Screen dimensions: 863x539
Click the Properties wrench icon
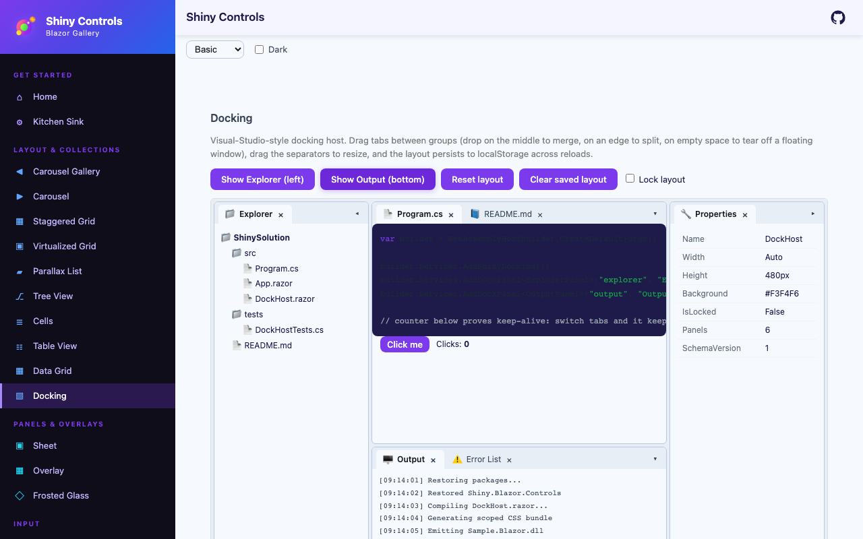(686, 214)
